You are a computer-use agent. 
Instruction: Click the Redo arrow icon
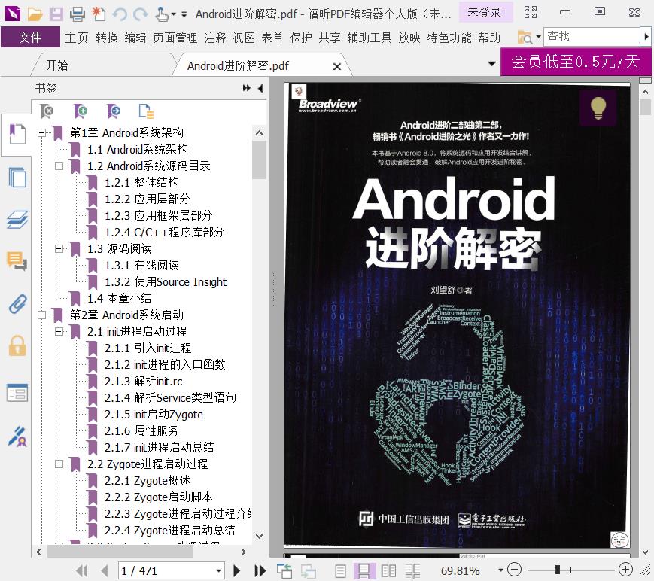[140, 14]
